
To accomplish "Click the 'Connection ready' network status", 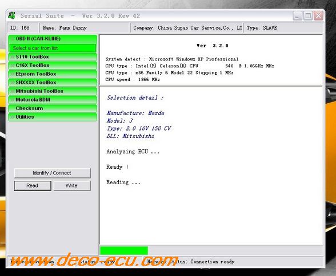I will tap(213, 262).
